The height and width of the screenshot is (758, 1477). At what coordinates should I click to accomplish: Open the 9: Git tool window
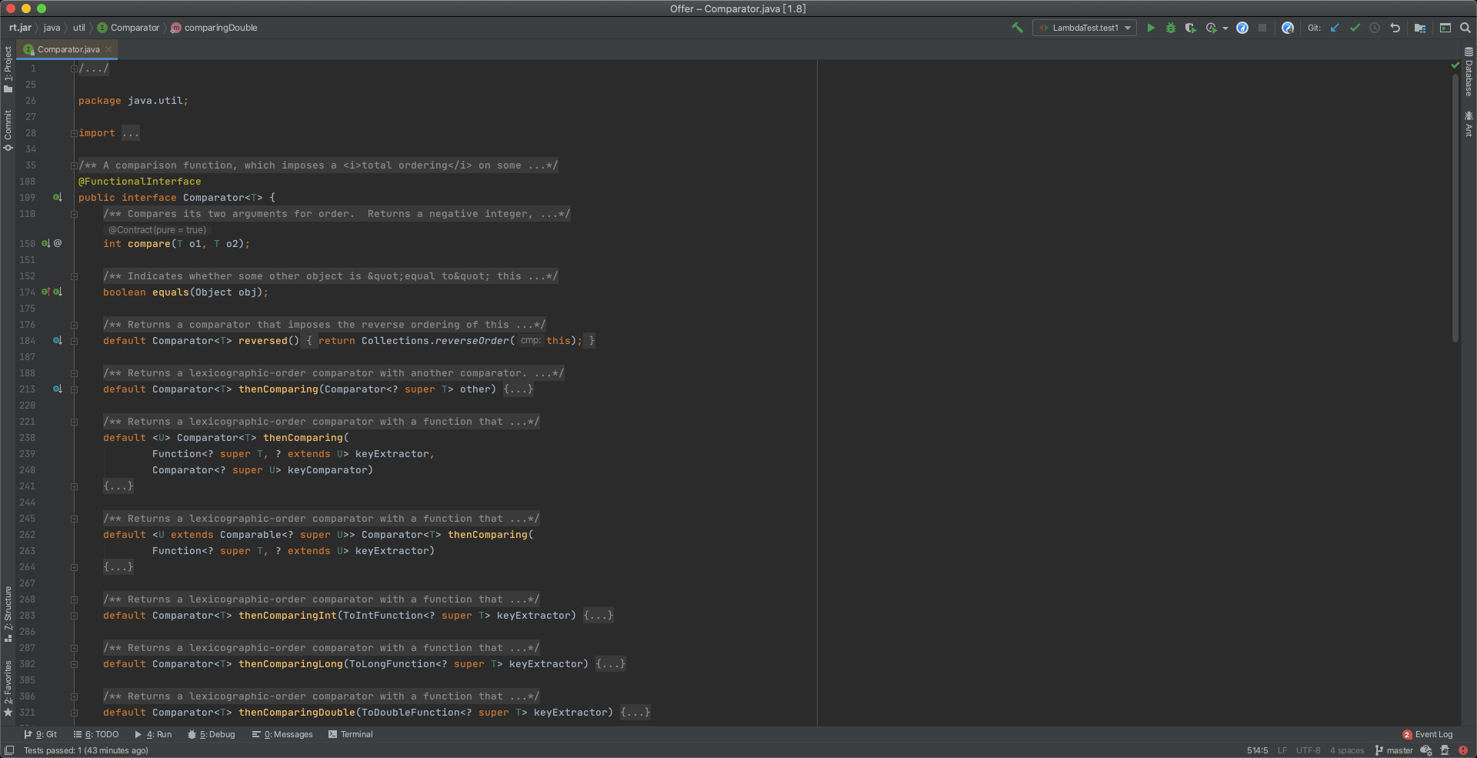[x=40, y=734]
